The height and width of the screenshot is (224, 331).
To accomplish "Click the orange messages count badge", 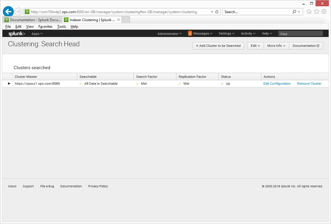I will tap(190, 33).
